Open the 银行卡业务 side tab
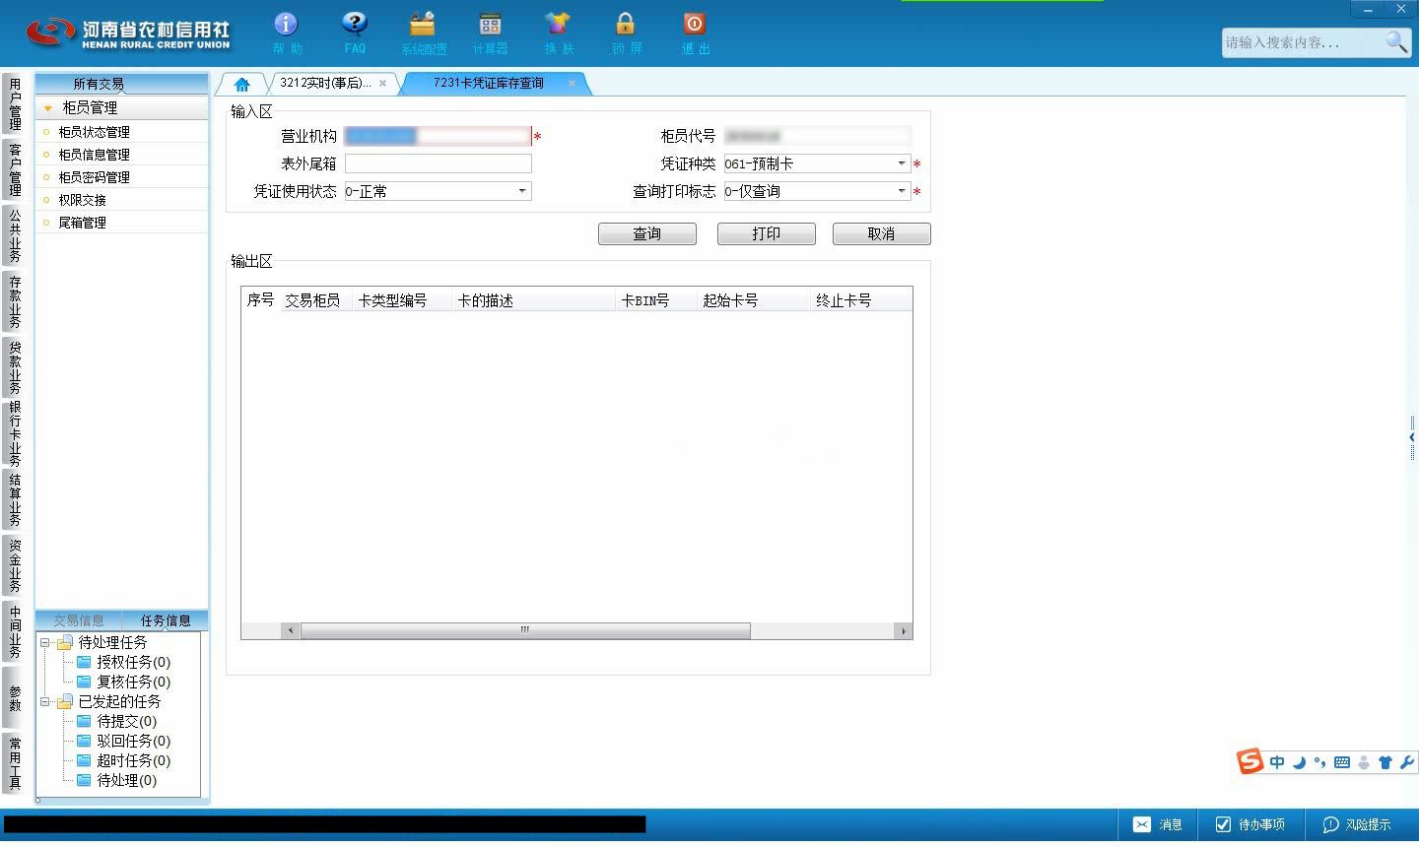 pyautogui.click(x=14, y=433)
